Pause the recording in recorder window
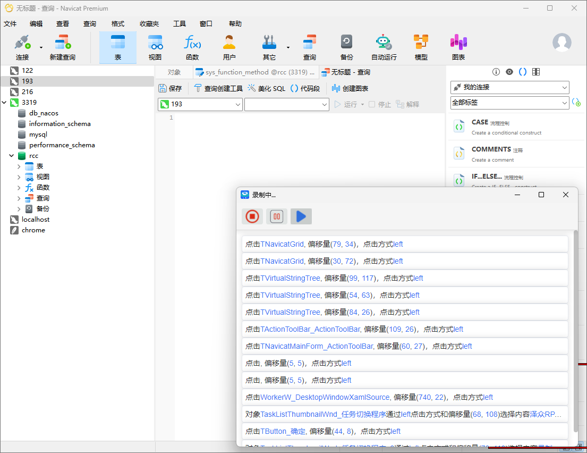The height and width of the screenshot is (453, 587). click(x=276, y=216)
